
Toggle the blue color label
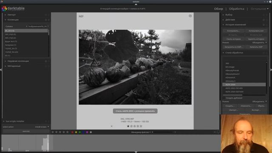coord(83,132)
